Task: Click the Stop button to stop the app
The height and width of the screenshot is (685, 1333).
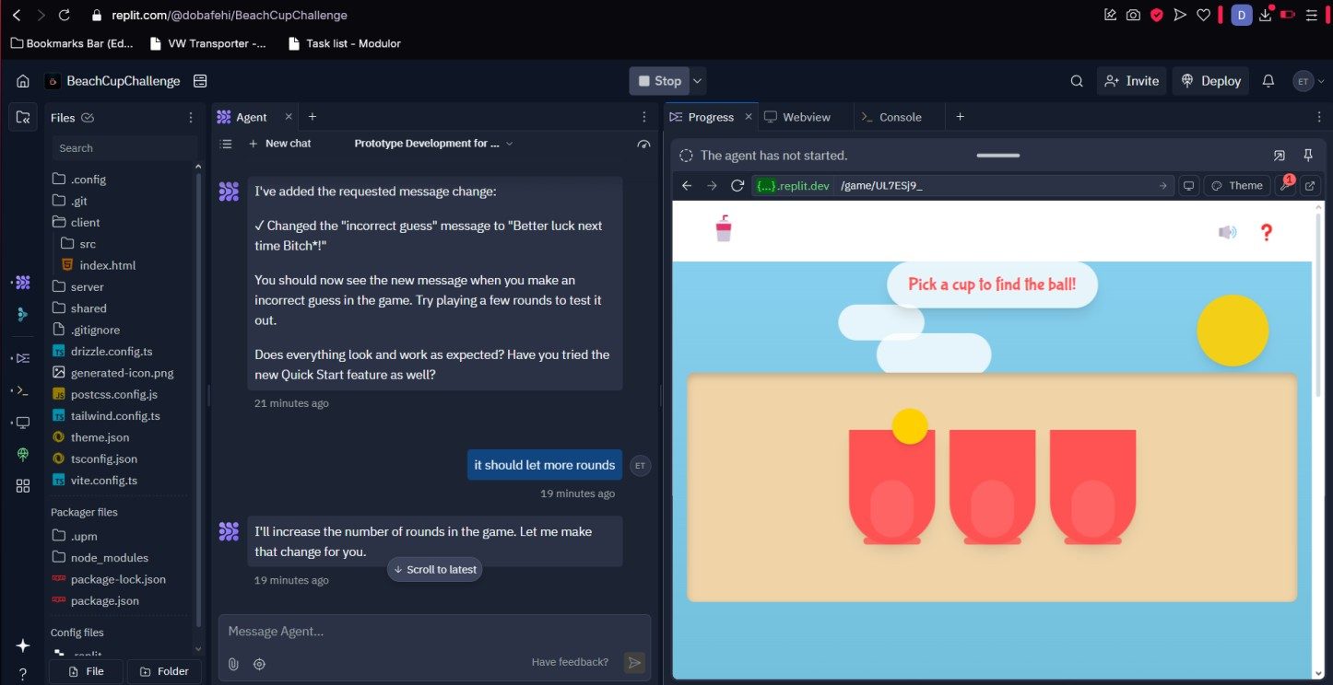Action: point(660,80)
